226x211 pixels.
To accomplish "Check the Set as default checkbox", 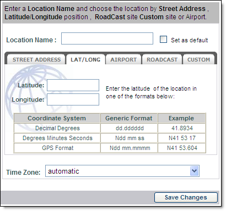I will click(163, 40).
